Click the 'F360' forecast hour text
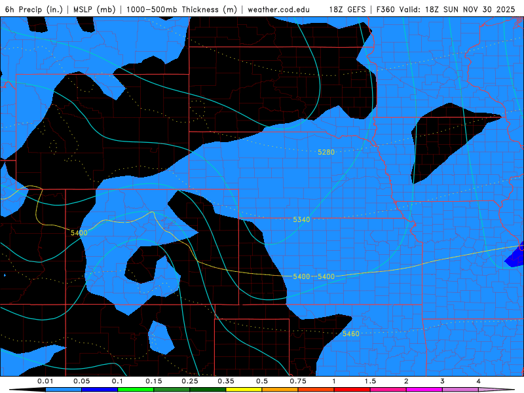The image size is (524, 393). point(385,9)
